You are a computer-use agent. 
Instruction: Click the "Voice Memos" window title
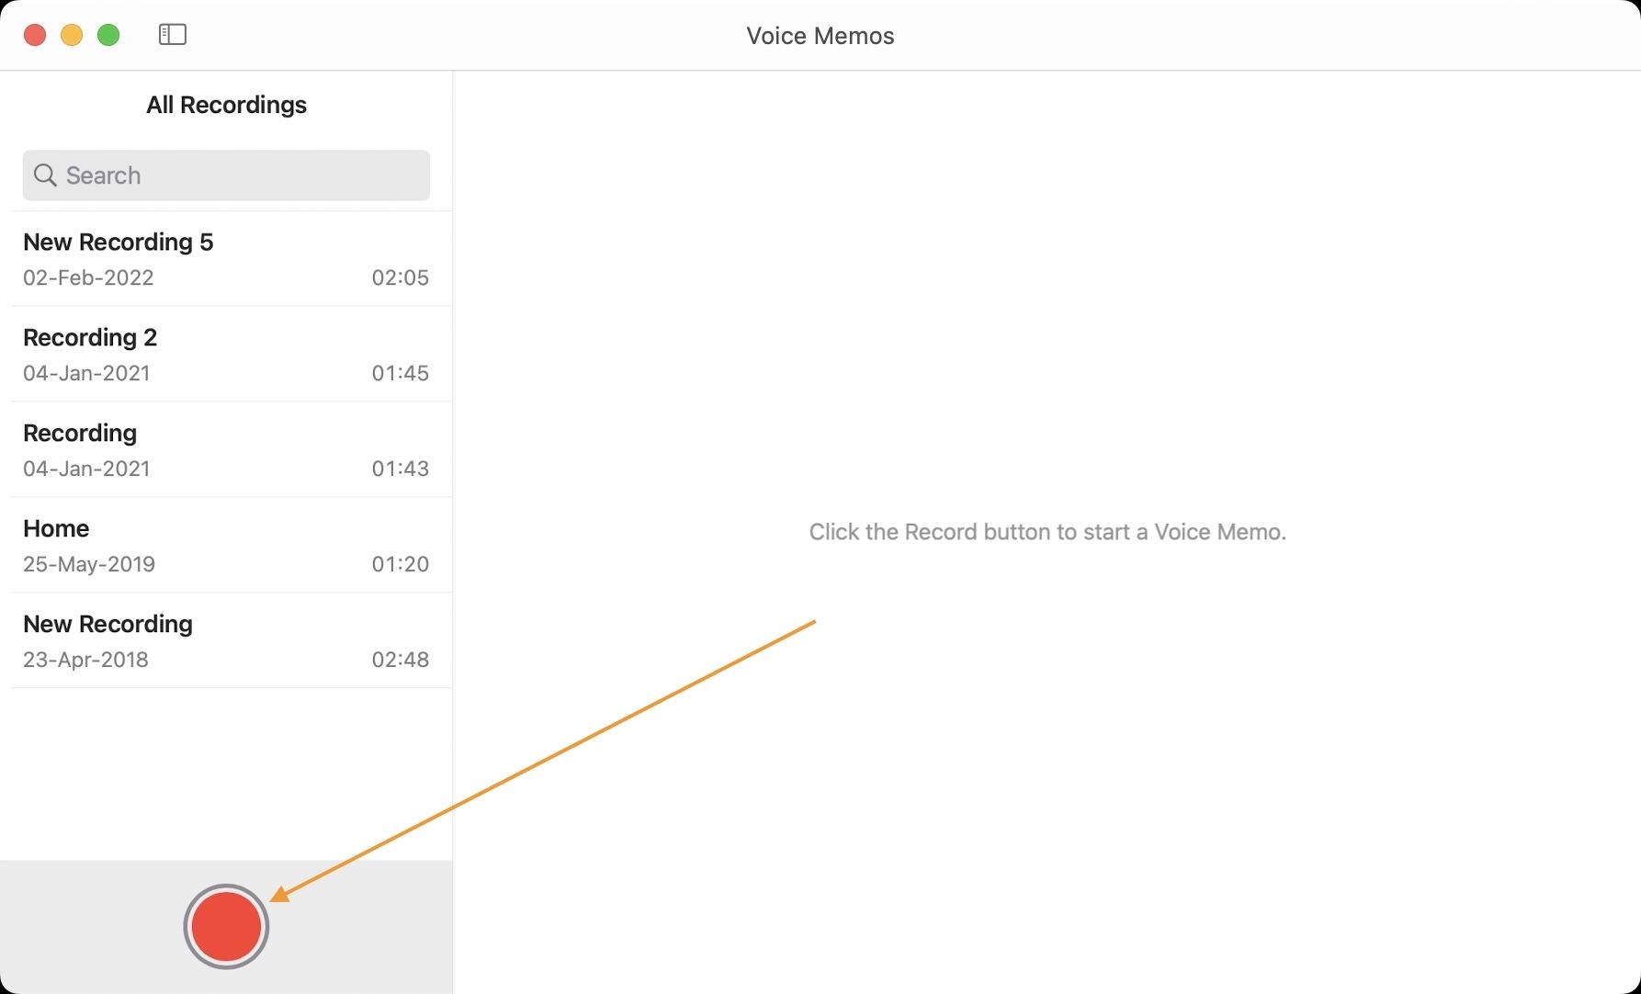pyautogui.click(x=820, y=36)
